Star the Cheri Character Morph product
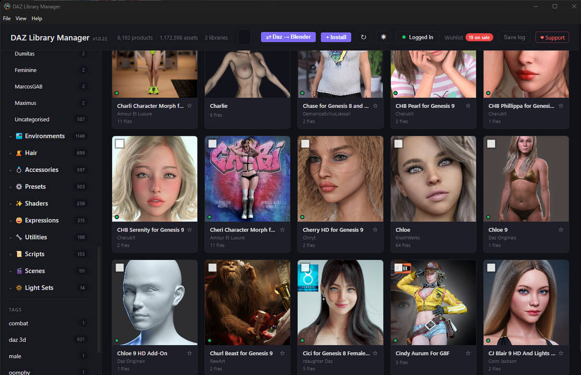The height and width of the screenshot is (375, 581). (x=282, y=230)
